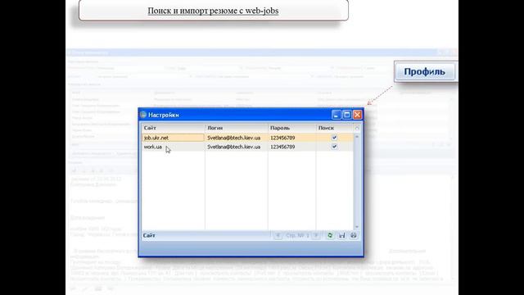Image resolution: width=524 pixels, height=295 pixels.
Task: Click the print icon in Настройки footer
Action: (x=354, y=235)
